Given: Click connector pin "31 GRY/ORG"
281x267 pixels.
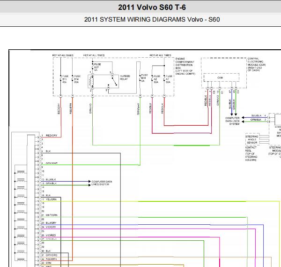Looking at the screenshot, I should (50, 255).
